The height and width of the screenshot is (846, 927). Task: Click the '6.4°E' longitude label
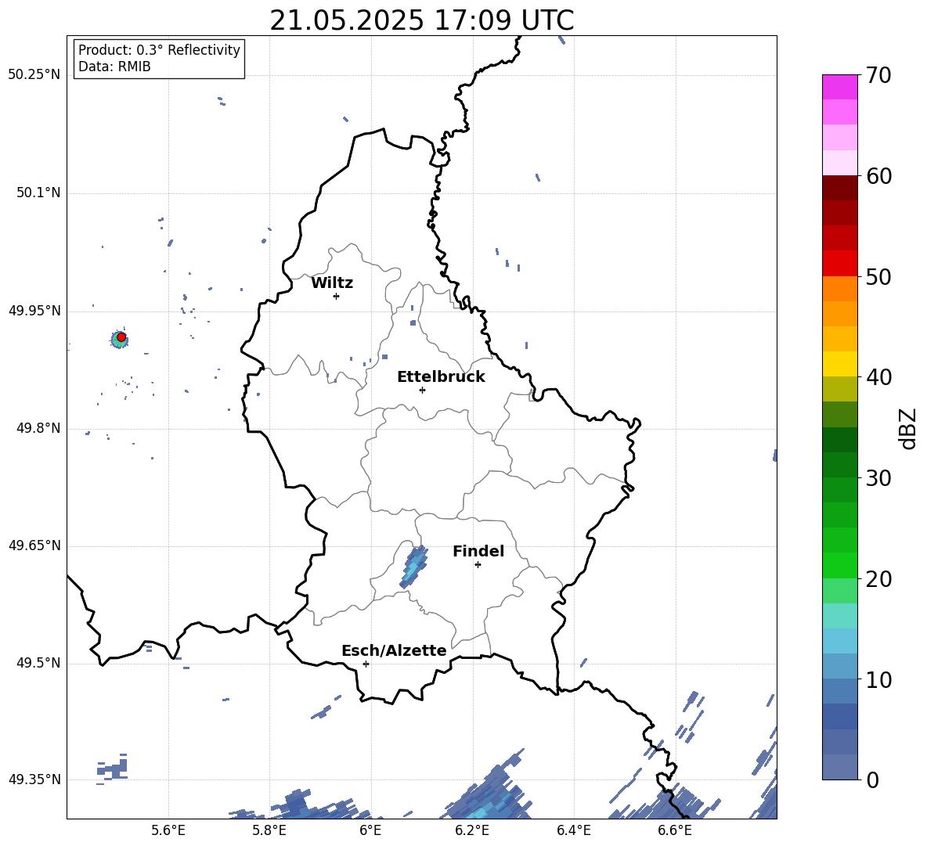point(573,830)
